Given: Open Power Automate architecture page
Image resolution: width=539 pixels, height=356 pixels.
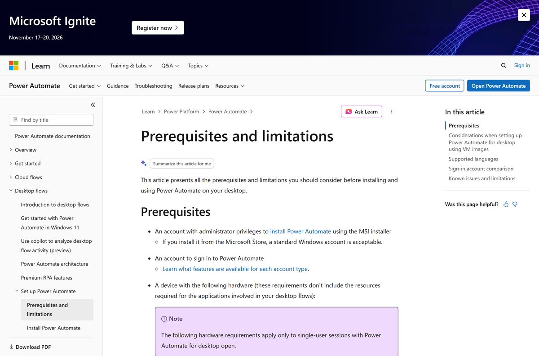Looking at the screenshot, I should tap(55, 264).
